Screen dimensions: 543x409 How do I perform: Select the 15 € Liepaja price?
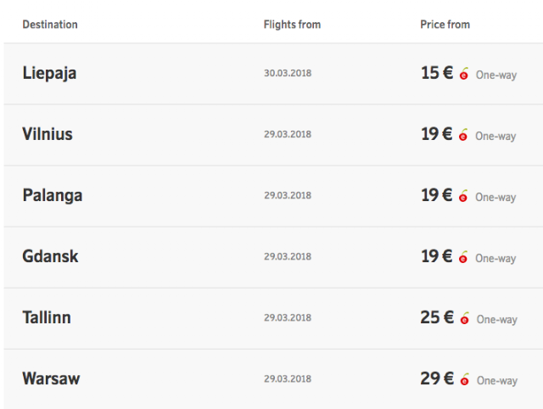click(437, 73)
